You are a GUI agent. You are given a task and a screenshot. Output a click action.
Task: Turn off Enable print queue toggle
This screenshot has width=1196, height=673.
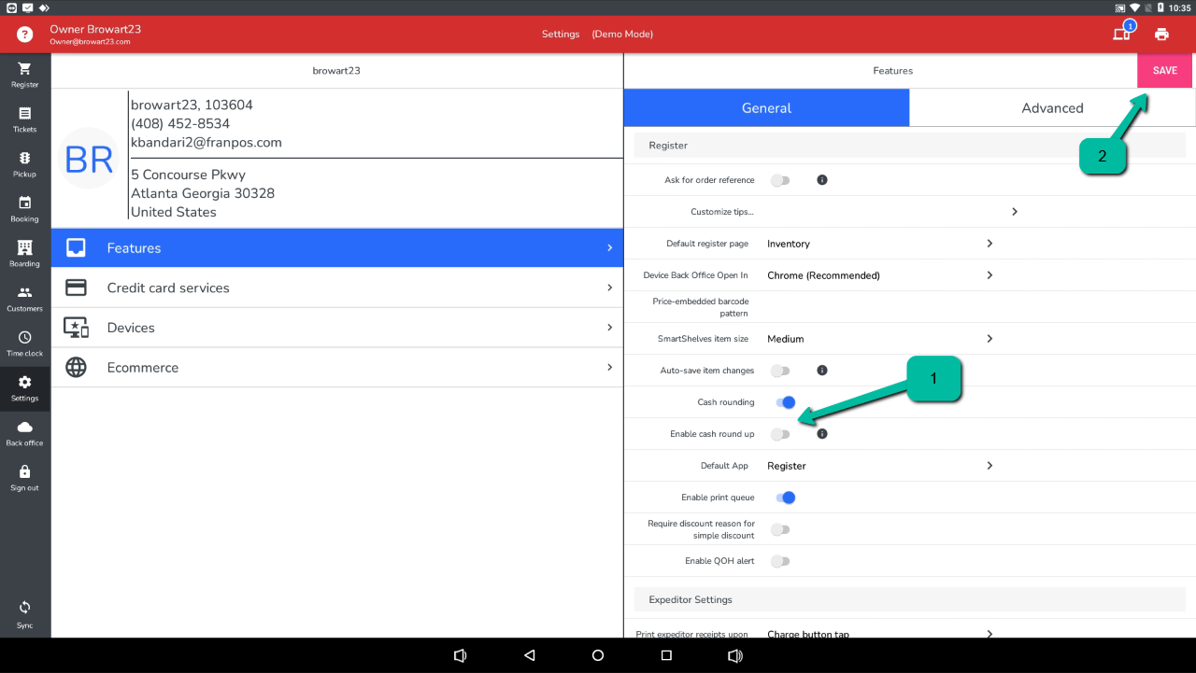pyautogui.click(x=785, y=498)
